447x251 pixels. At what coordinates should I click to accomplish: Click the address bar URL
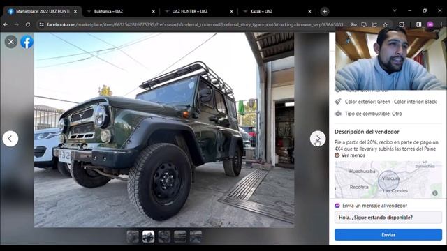[197, 25]
